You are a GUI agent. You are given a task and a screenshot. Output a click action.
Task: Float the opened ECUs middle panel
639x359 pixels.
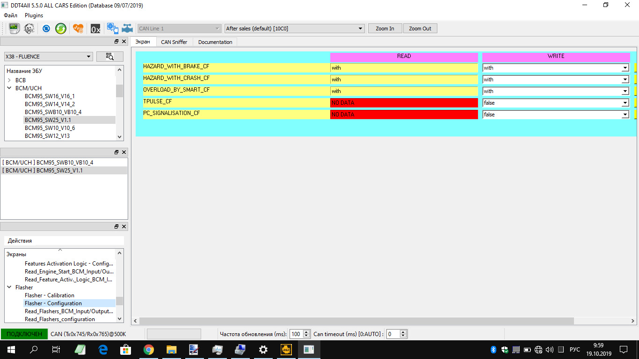(116, 152)
